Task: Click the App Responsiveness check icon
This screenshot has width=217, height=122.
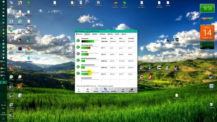Action: 78,67
